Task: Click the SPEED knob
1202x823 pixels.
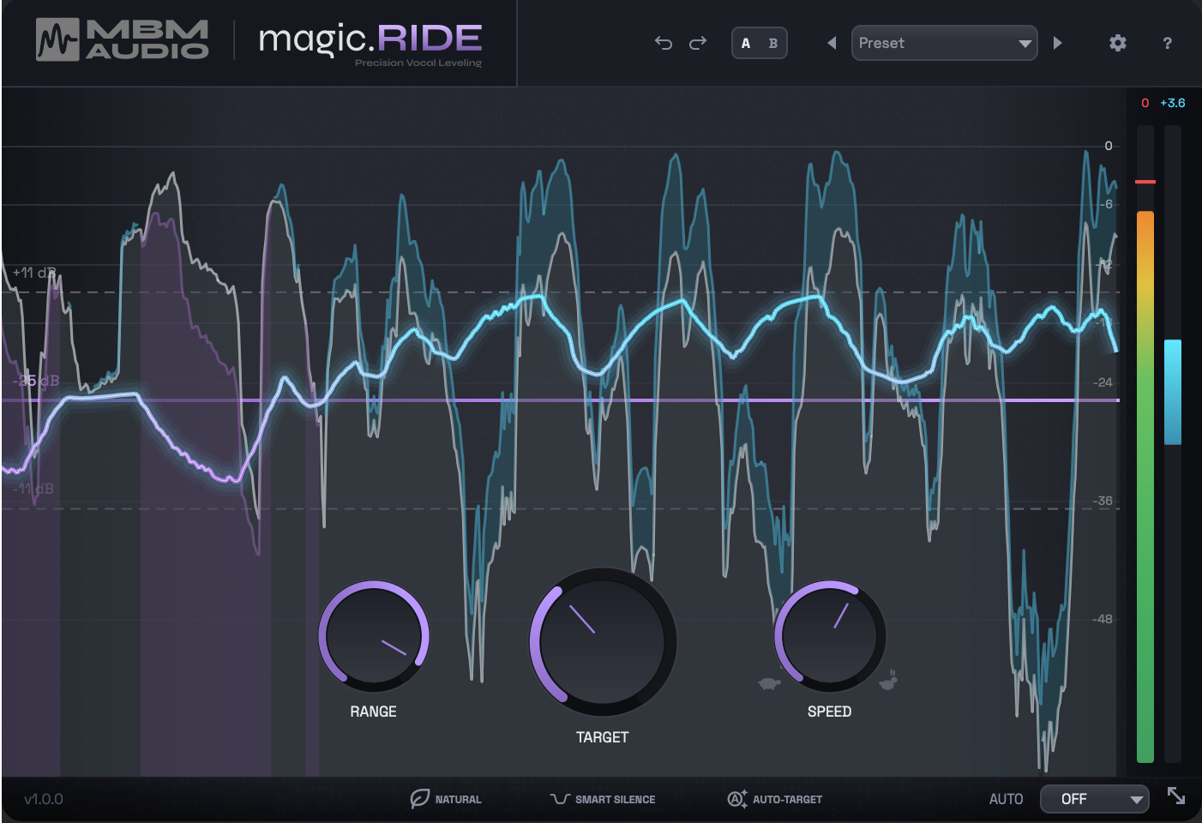Action: [x=829, y=636]
